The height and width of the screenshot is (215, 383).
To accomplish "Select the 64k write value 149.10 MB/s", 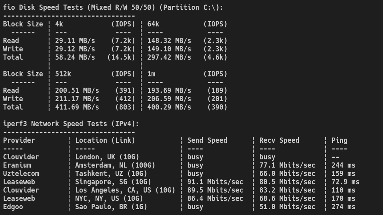I will (169, 49).
